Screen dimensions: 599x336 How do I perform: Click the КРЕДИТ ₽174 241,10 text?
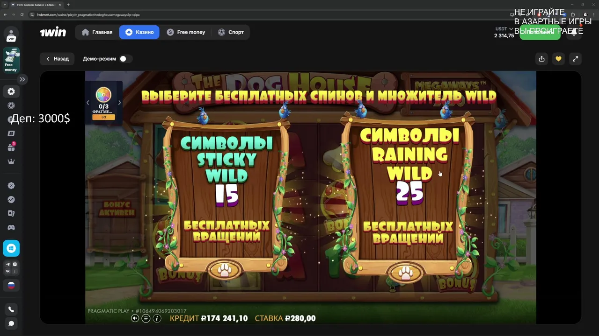pyautogui.click(x=209, y=318)
